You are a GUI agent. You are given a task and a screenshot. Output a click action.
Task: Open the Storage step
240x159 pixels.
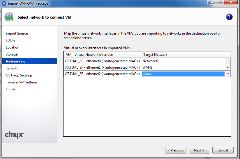point(12,54)
